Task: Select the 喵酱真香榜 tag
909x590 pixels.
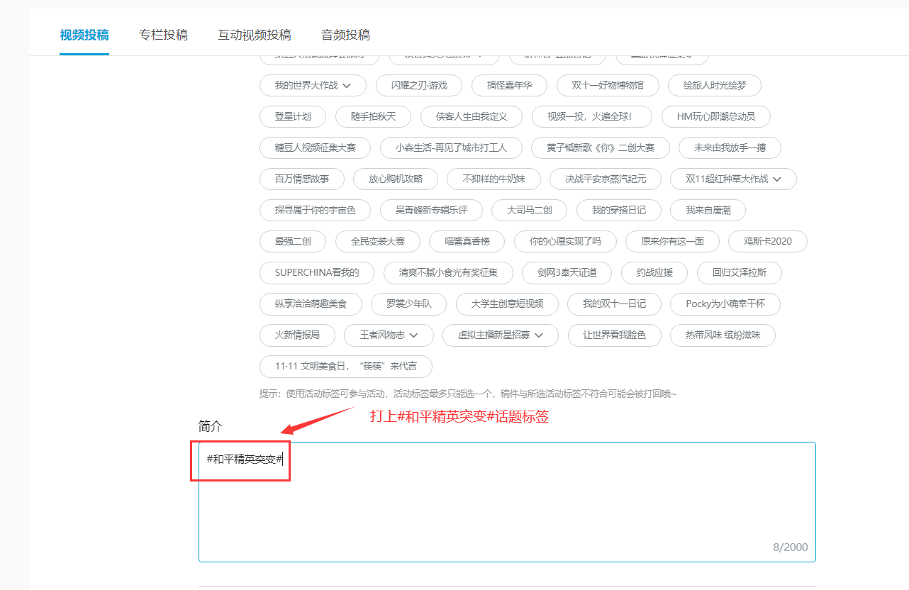Action: [x=467, y=241]
